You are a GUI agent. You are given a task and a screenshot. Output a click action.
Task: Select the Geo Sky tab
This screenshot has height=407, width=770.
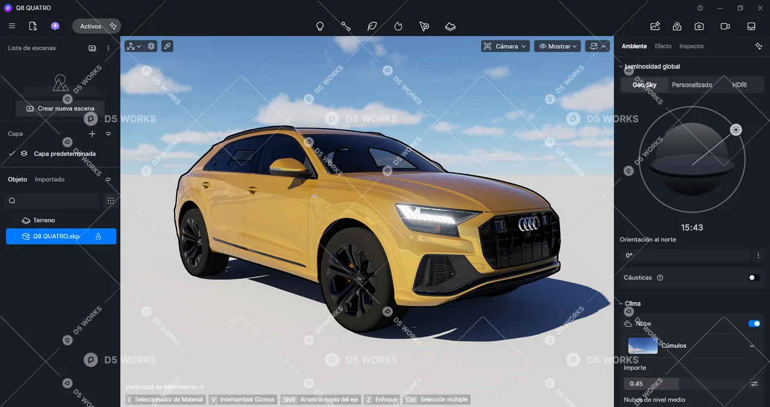(x=644, y=85)
